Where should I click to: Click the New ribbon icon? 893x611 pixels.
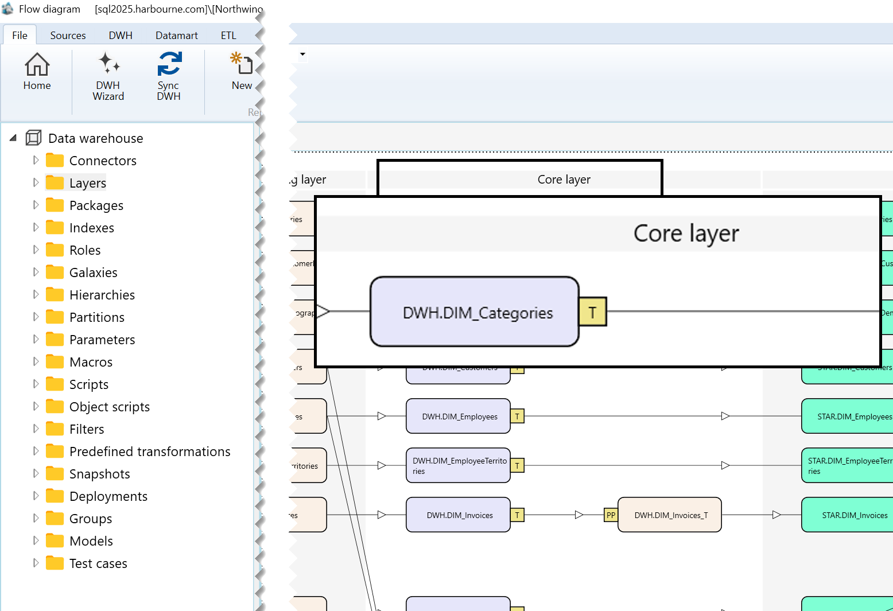pyautogui.click(x=242, y=71)
